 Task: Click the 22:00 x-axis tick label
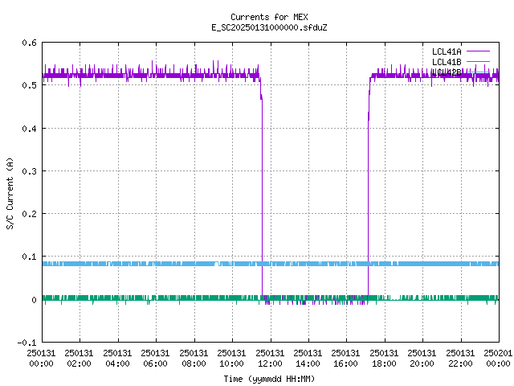[x=460, y=363]
